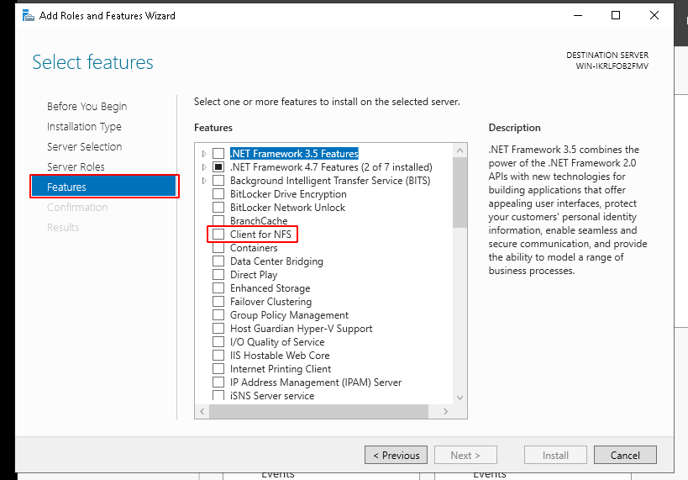The height and width of the screenshot is (480, 688).
Task: Select the Features step in sidebar
Action: [x=104, y=187]
